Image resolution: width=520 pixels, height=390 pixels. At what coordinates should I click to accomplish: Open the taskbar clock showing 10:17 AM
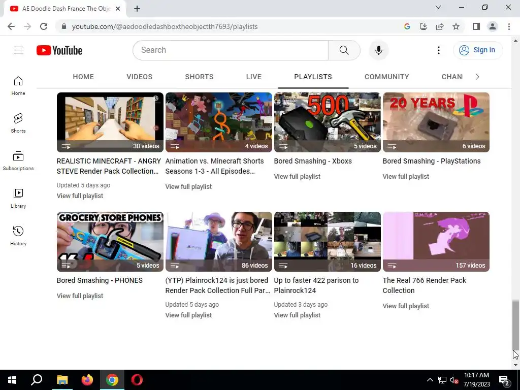476,380
